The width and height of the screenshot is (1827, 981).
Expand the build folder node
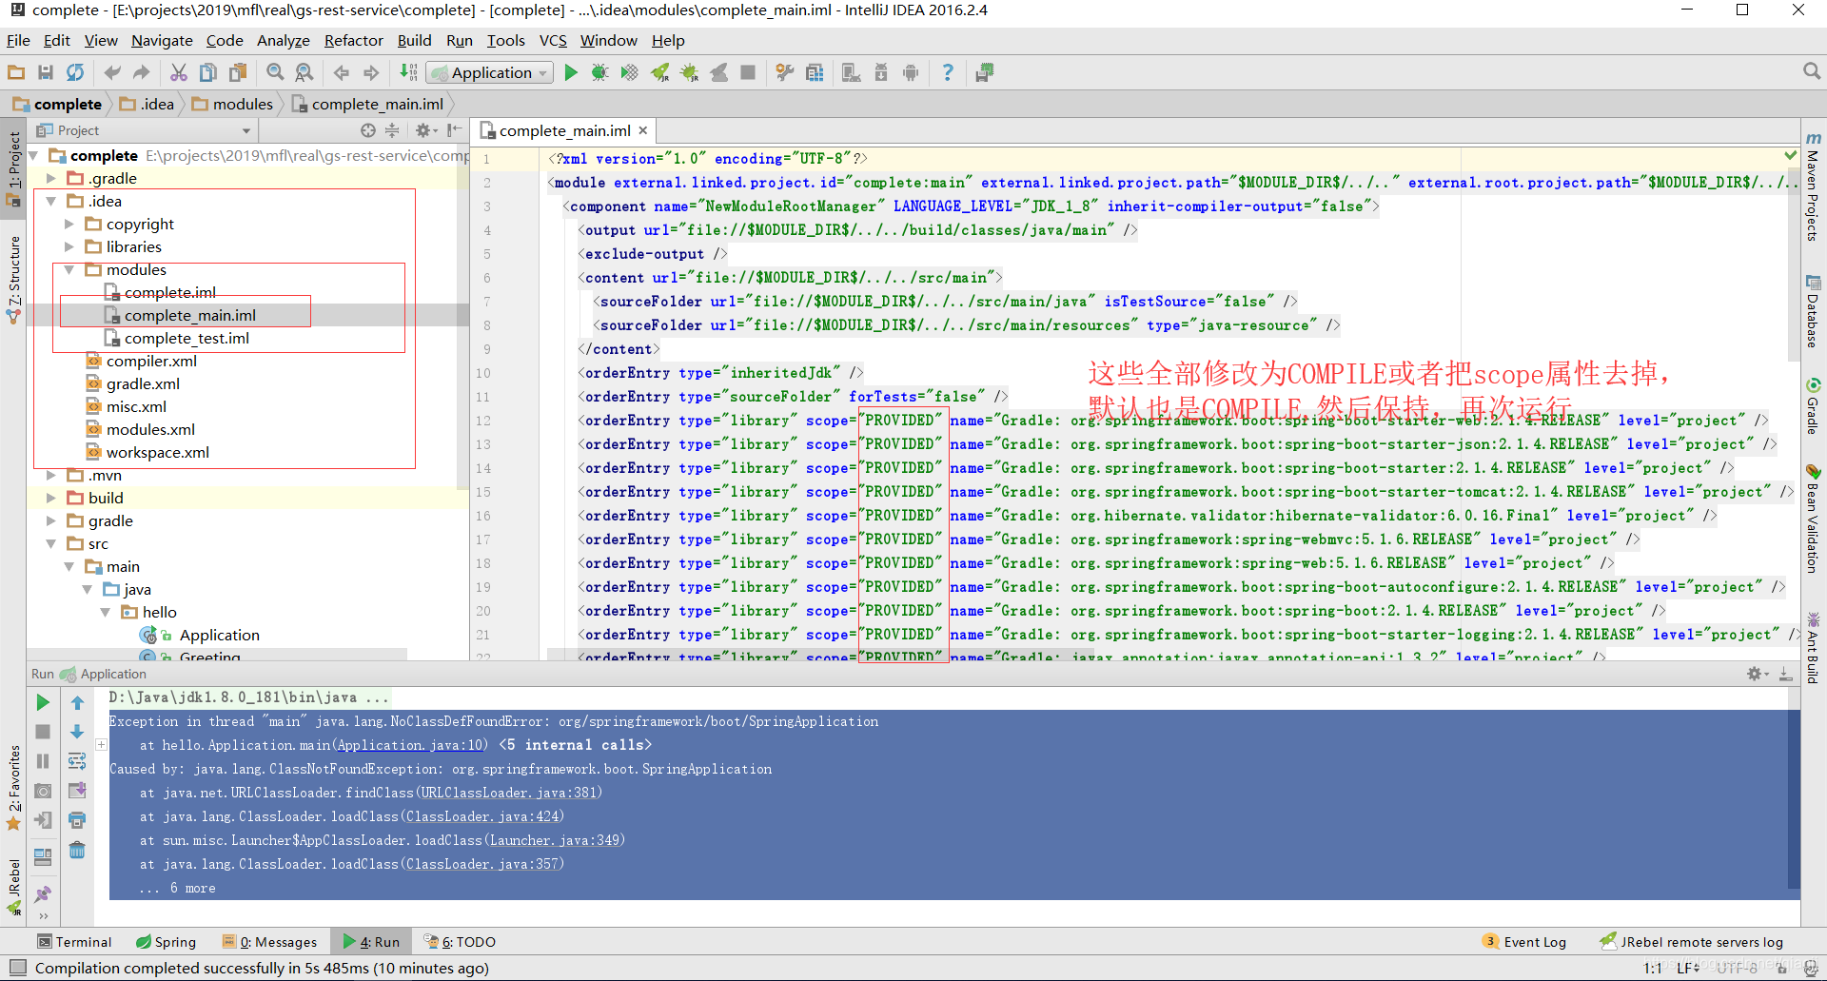click(x=51, y=497)
